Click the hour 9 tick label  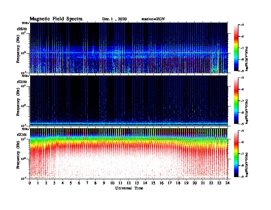point(104,183)
